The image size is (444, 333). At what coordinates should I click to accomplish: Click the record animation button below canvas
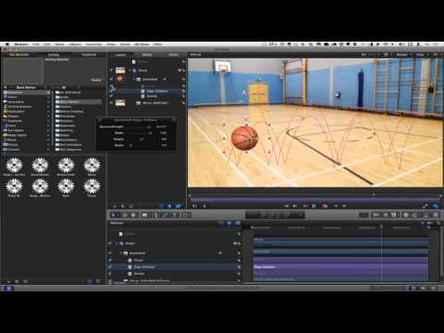(325, 205)
